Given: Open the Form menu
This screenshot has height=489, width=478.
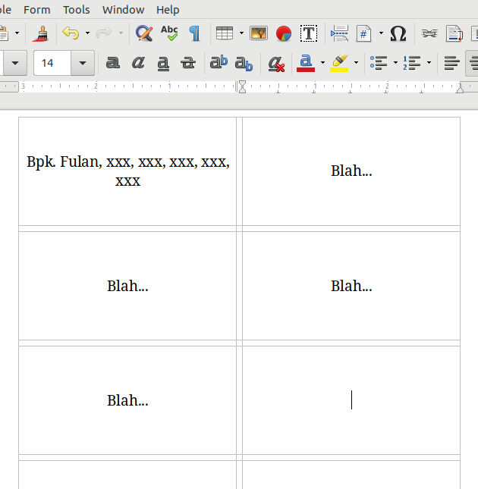Looking at the screenshot, I should (x=37, y=10).
